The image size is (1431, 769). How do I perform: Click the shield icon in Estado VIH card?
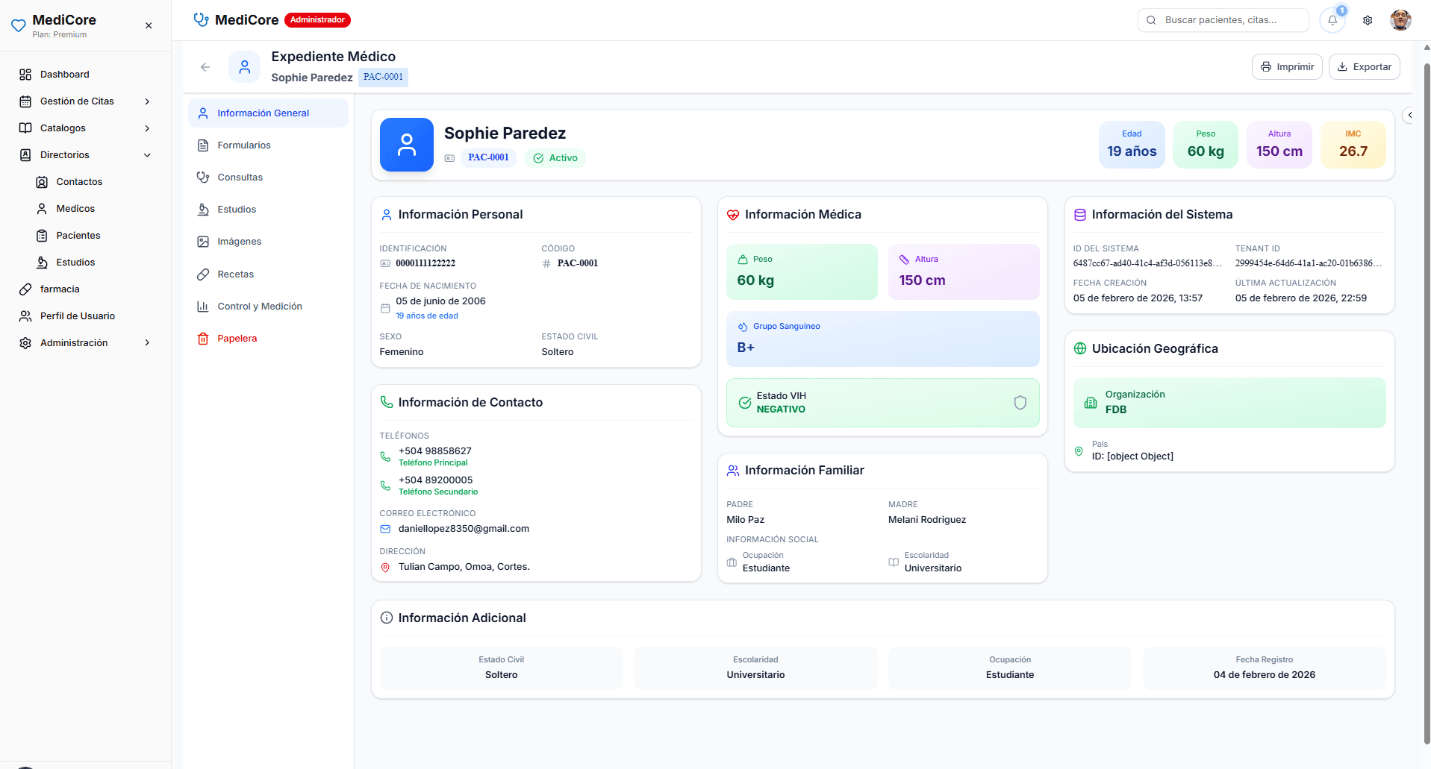pos(1020,403)
